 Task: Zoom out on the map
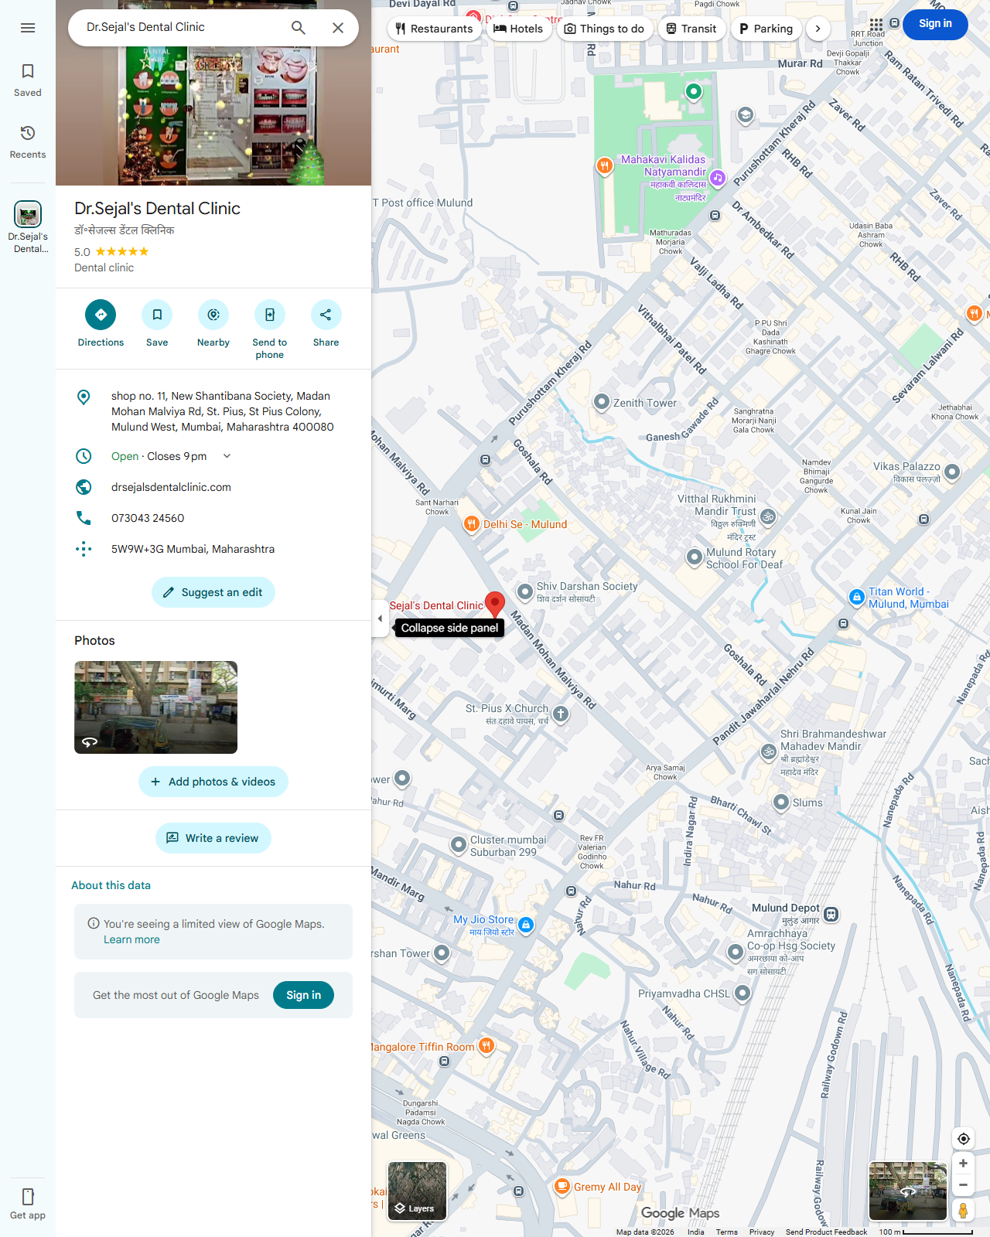click(x=963, y=1185)
